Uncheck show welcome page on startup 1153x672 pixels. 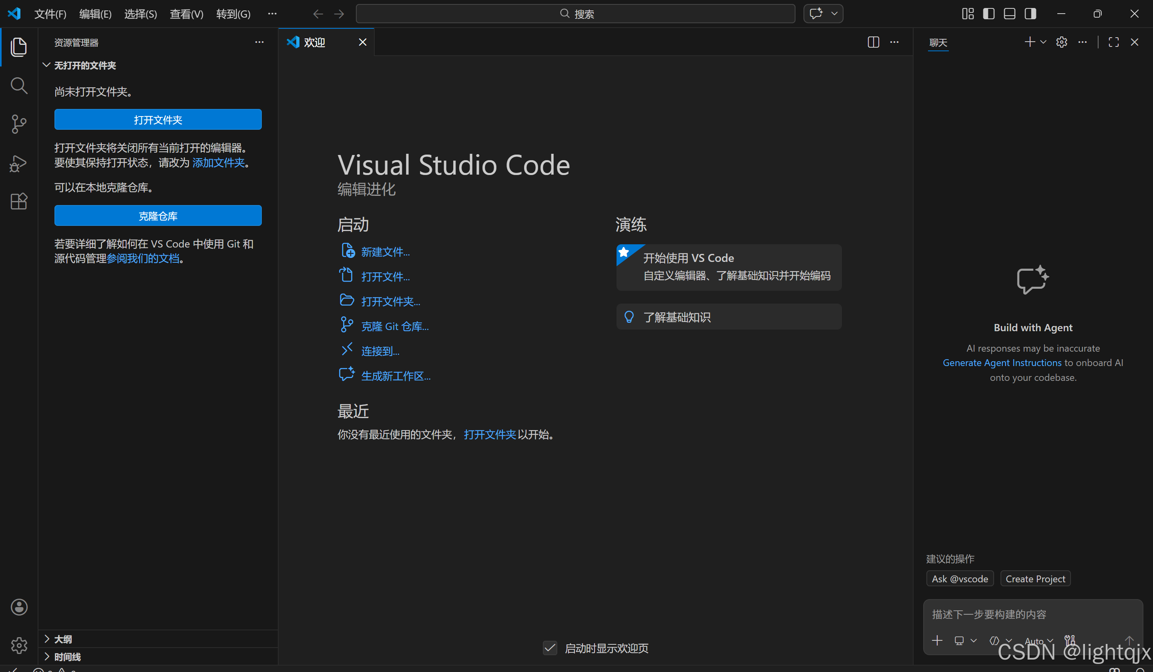click(550, 648)
